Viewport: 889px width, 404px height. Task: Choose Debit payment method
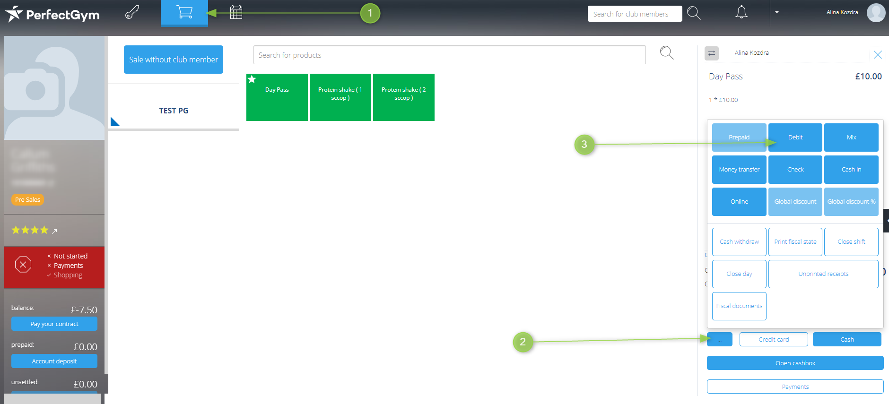click(x=795, y=138)
